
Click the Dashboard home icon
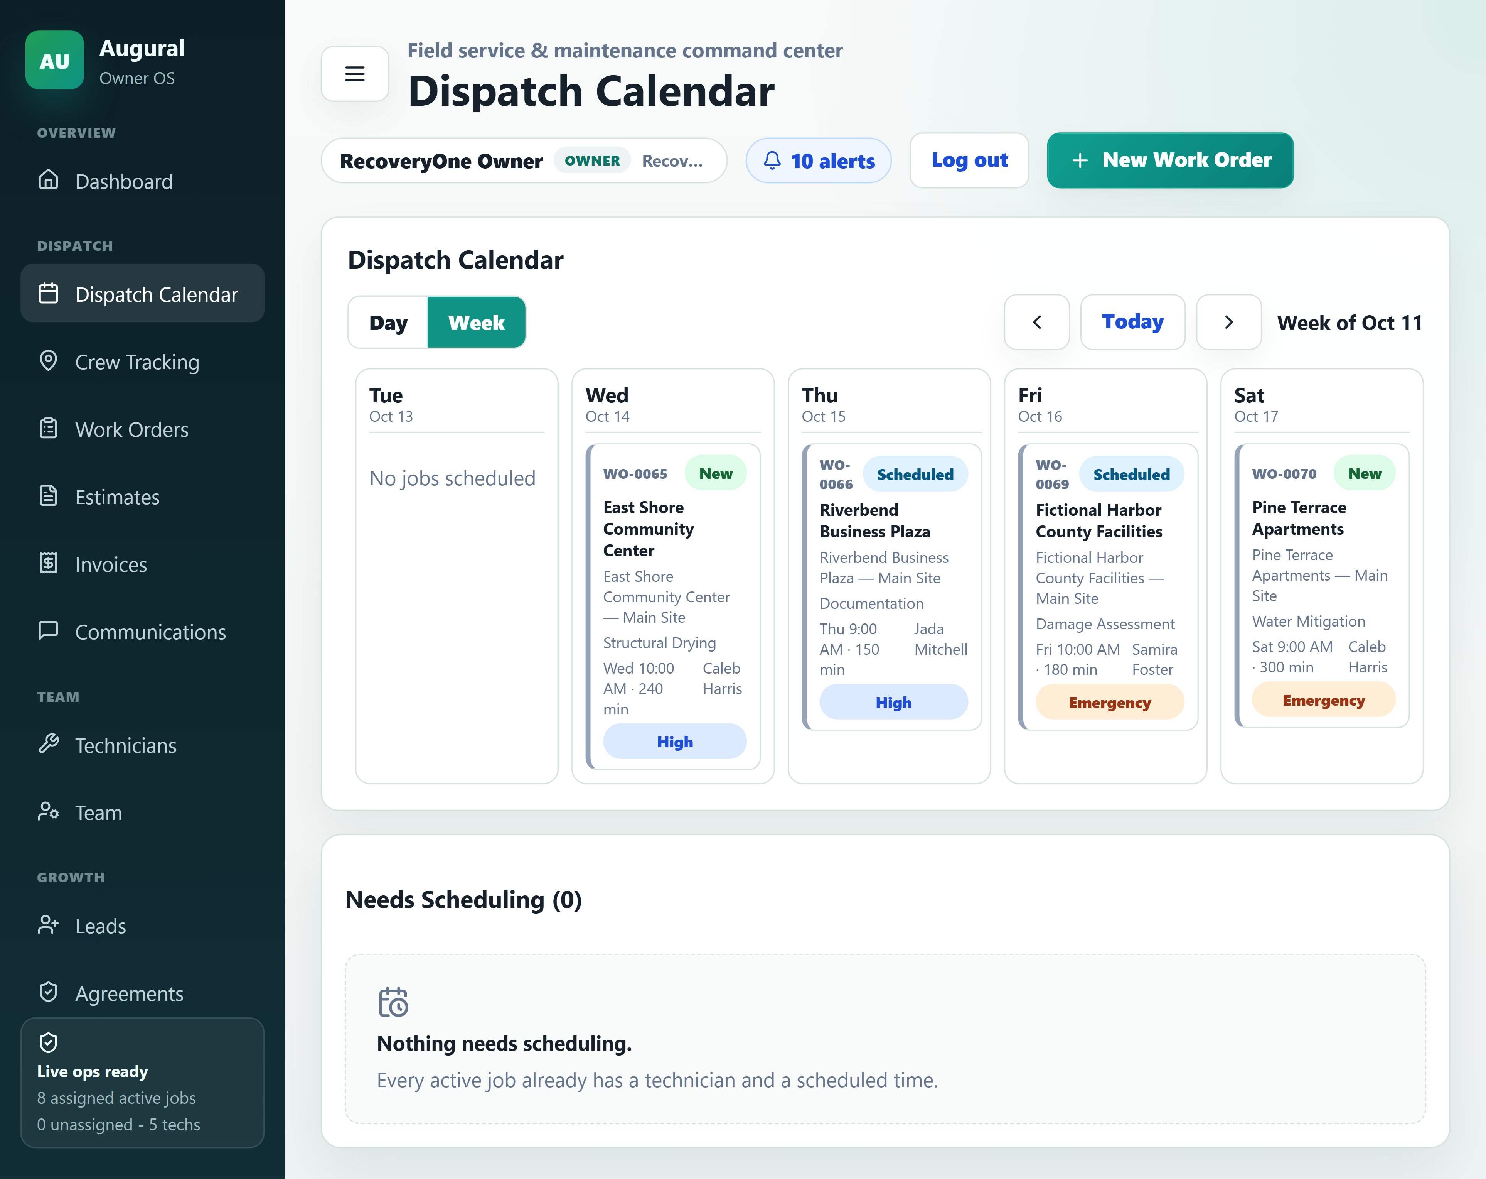48,180
